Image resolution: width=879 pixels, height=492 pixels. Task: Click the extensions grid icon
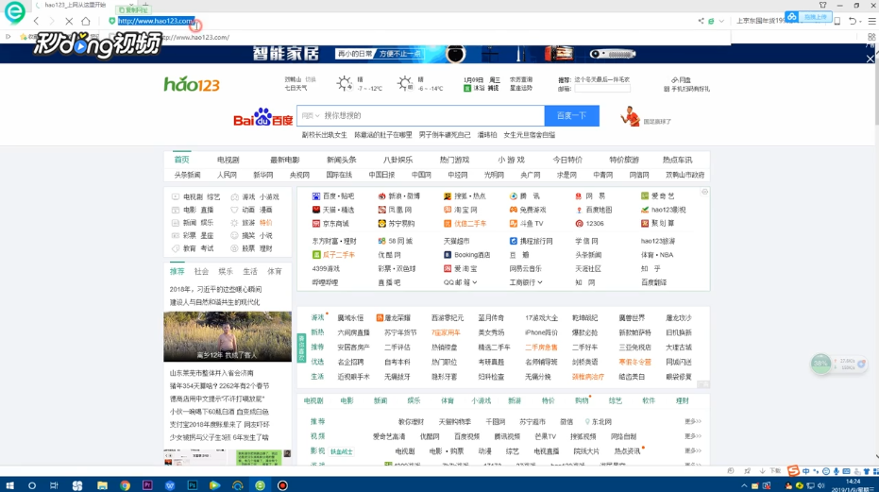tap(871, 37)
